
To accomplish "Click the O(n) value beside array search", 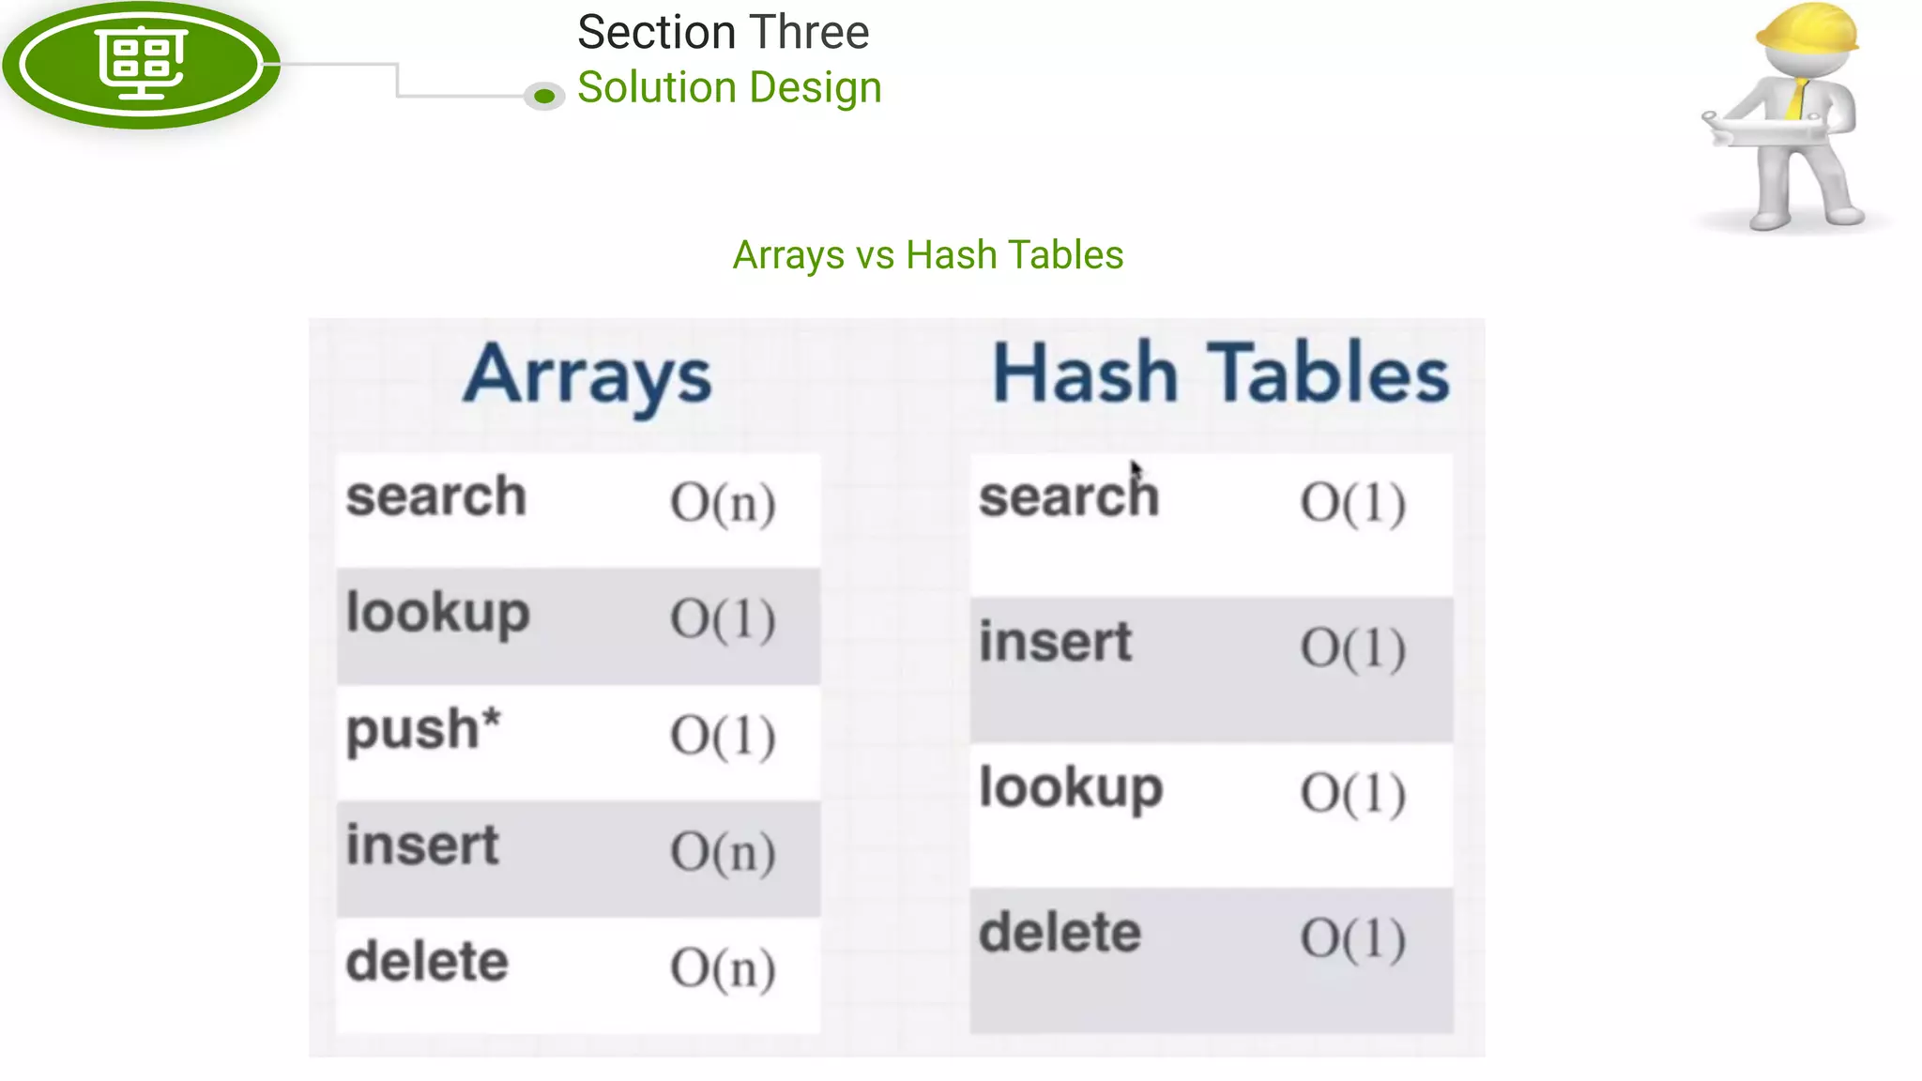I will (723, 502).
